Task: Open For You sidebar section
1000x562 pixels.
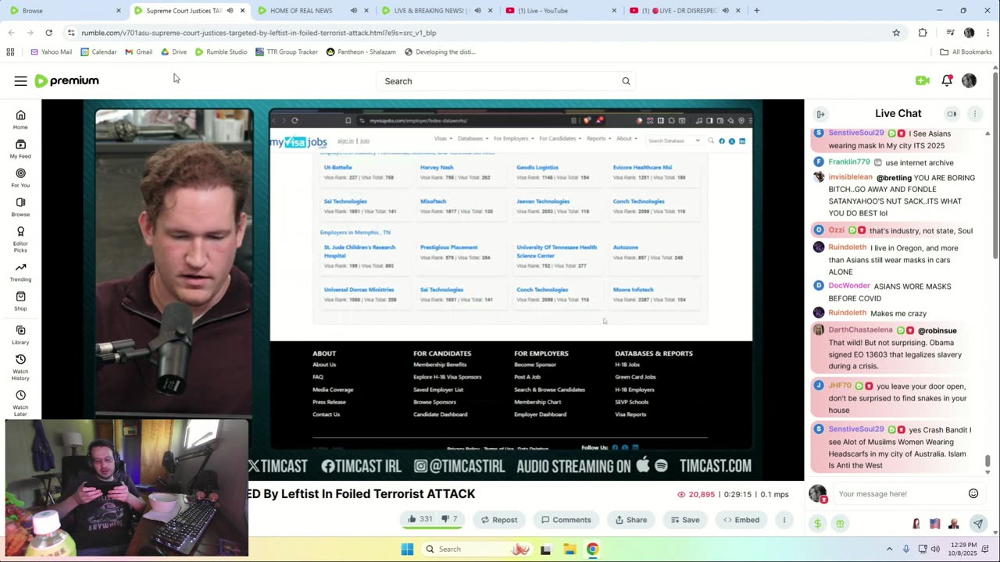Action: tap(20, 177)
